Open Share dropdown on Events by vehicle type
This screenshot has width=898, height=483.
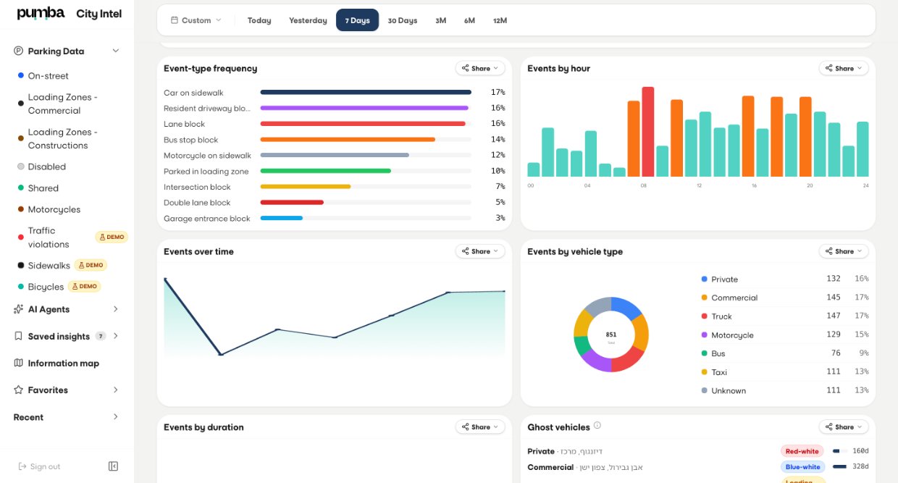coord(844,251)
